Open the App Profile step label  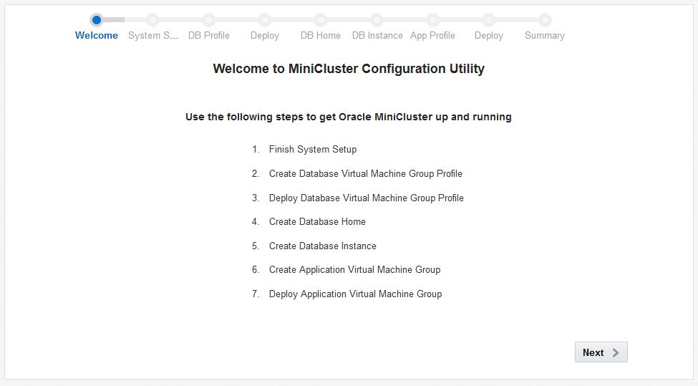click(x=432, y=36)
